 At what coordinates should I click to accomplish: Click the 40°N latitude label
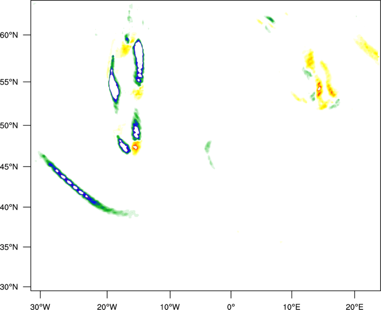pyautogui.click(x=9, y=207)
